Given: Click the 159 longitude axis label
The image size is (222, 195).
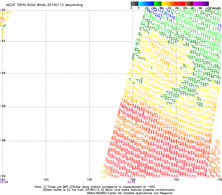Looking at the screenshot, I should (133, 180).
